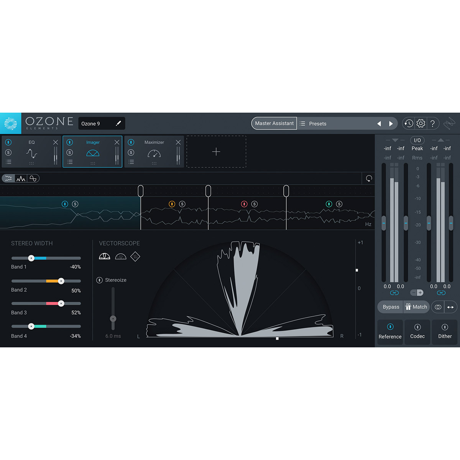Open the EQ module

point(31,142)
